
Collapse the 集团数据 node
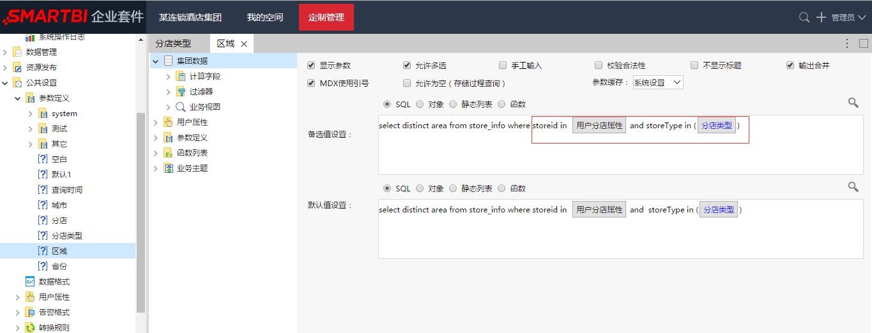156,61
